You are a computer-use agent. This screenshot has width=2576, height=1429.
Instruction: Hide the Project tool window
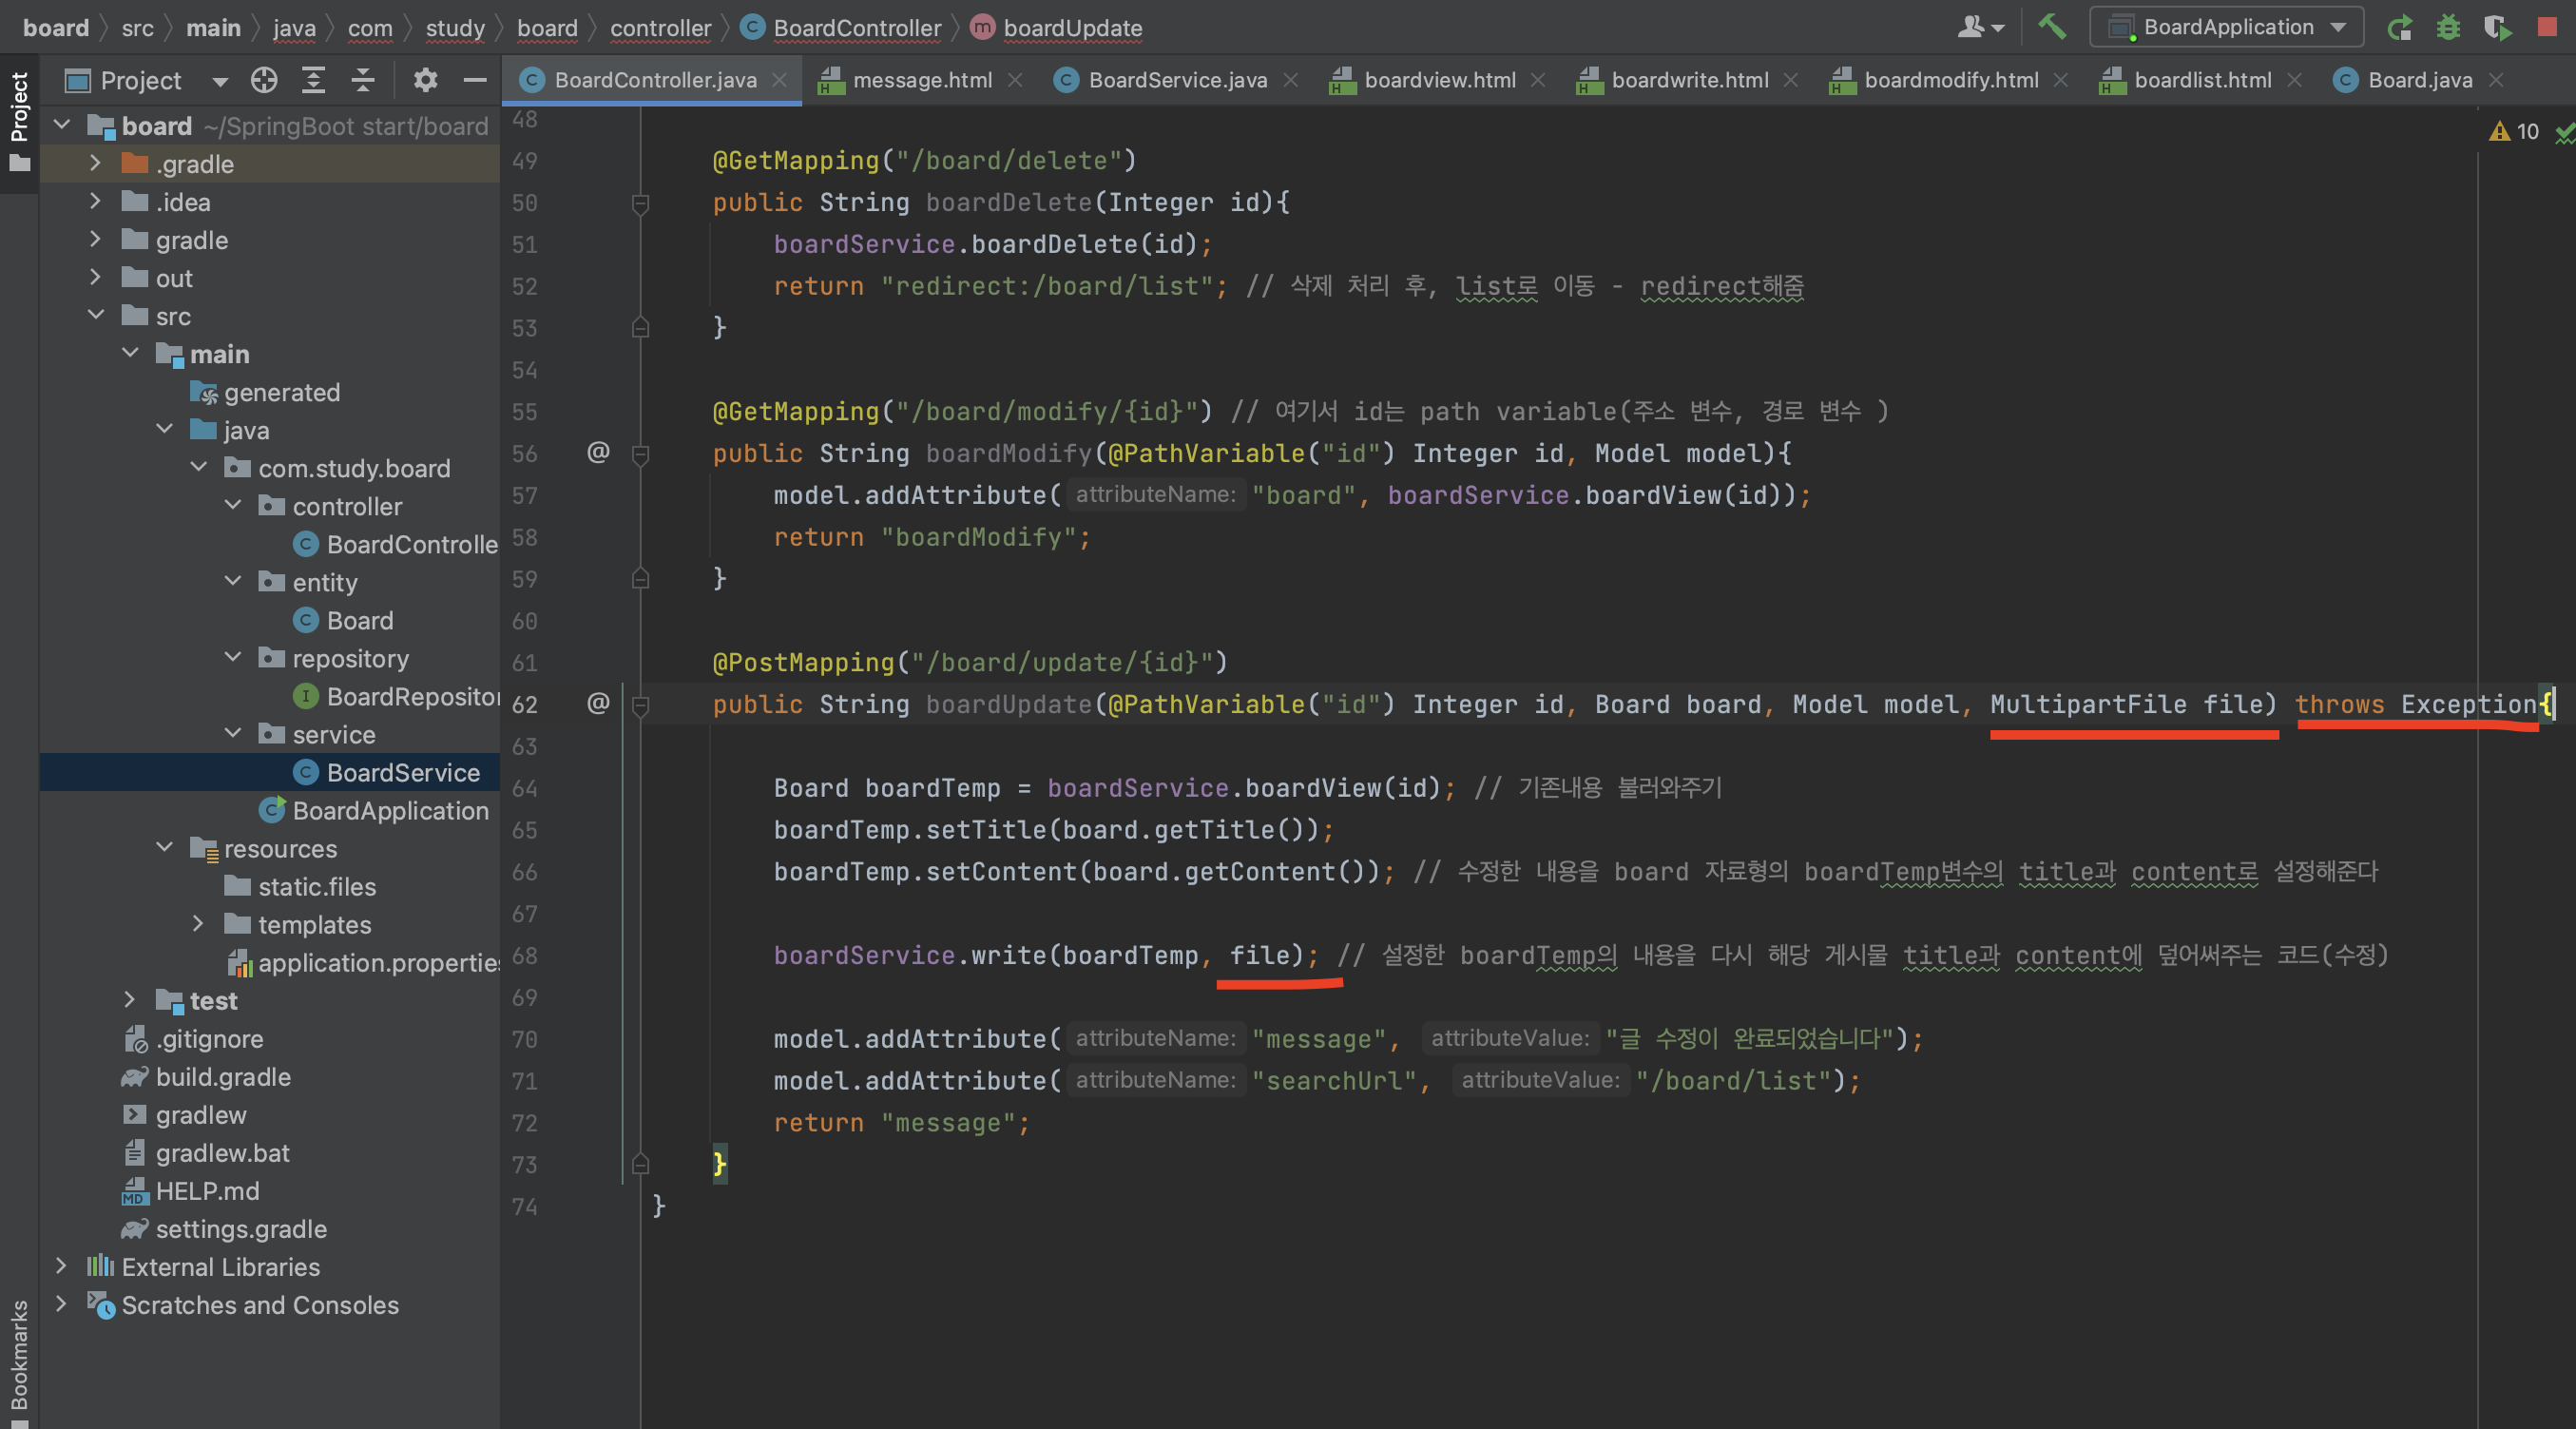pyautogui.click(x=475, y=80)
